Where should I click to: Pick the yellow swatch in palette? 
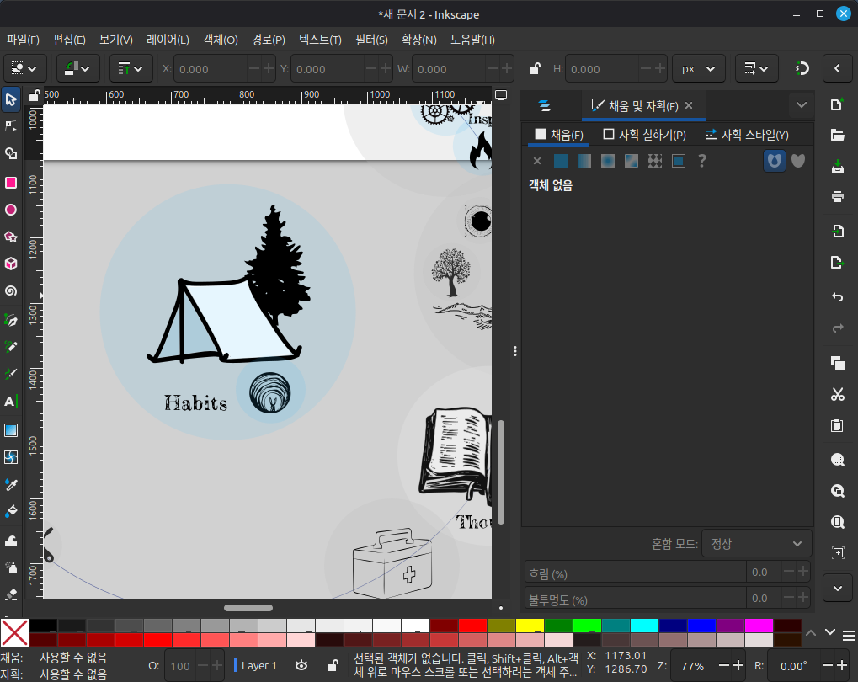pyautogui.click(x=530, y=626)
